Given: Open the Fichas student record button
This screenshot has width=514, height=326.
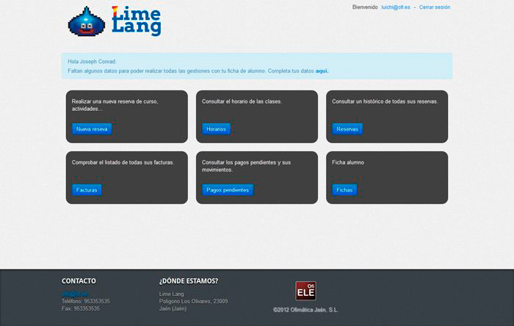Looking at the screenshot, I should (344, 189).
